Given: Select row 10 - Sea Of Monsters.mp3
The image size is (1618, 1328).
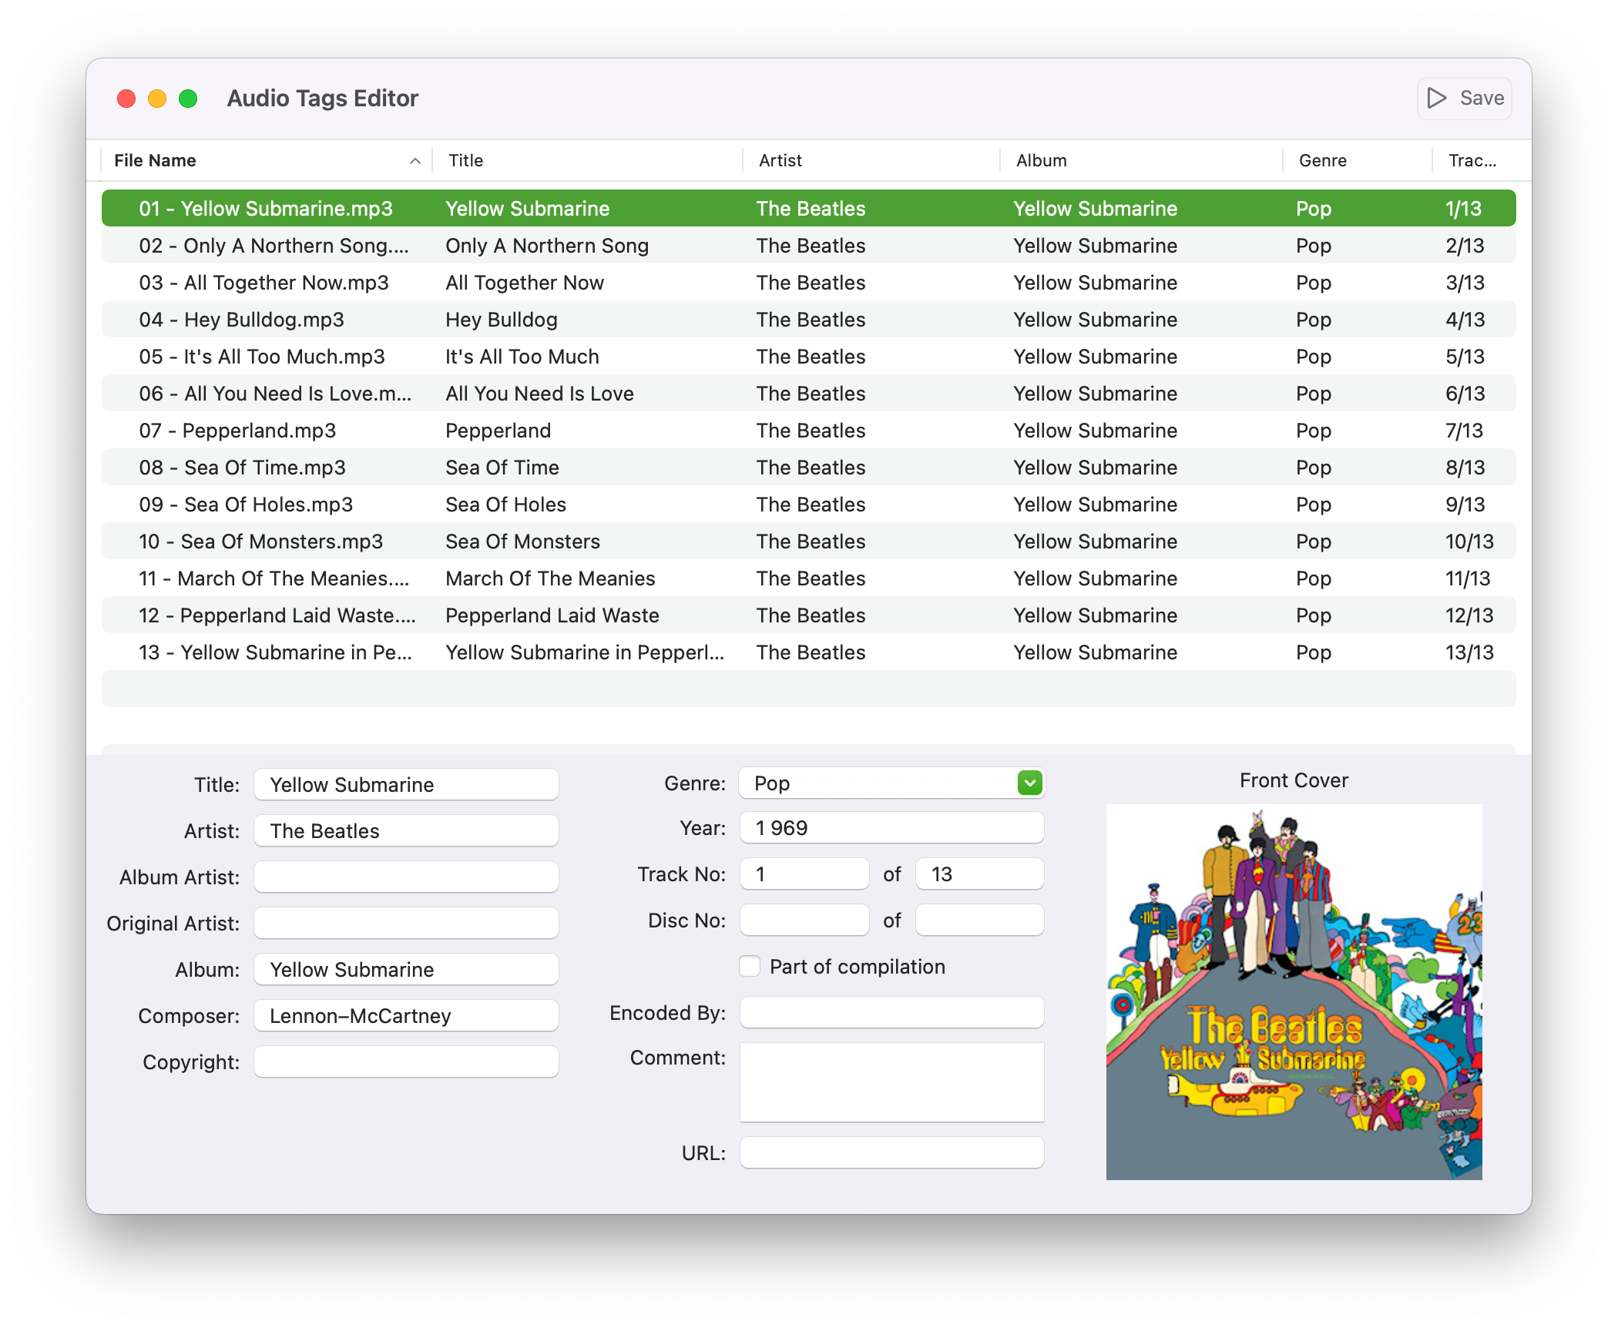Looking at the screenshot, I should pyautogui.click(x=808, y=541).
